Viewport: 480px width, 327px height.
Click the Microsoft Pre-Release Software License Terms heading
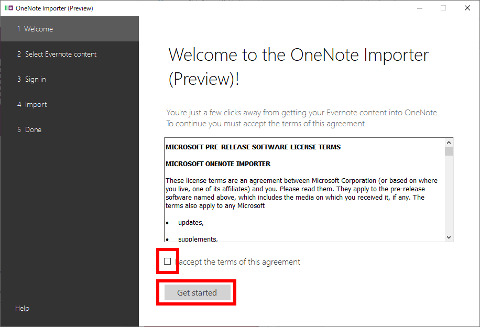pyautogui.click(x=253, y=147)
